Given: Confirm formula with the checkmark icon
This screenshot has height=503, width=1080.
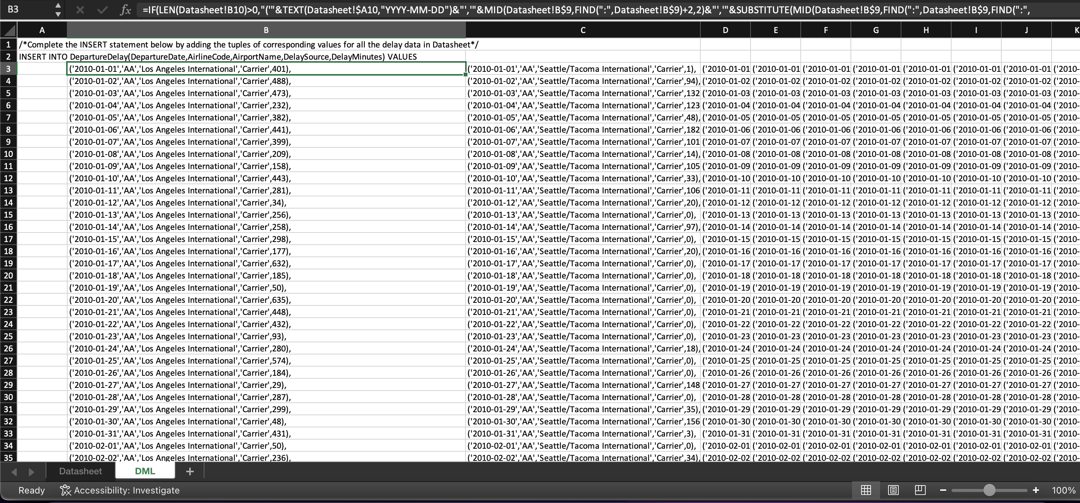Looking at the screenshot, I should pyautogui.click(x=102, y=9).
